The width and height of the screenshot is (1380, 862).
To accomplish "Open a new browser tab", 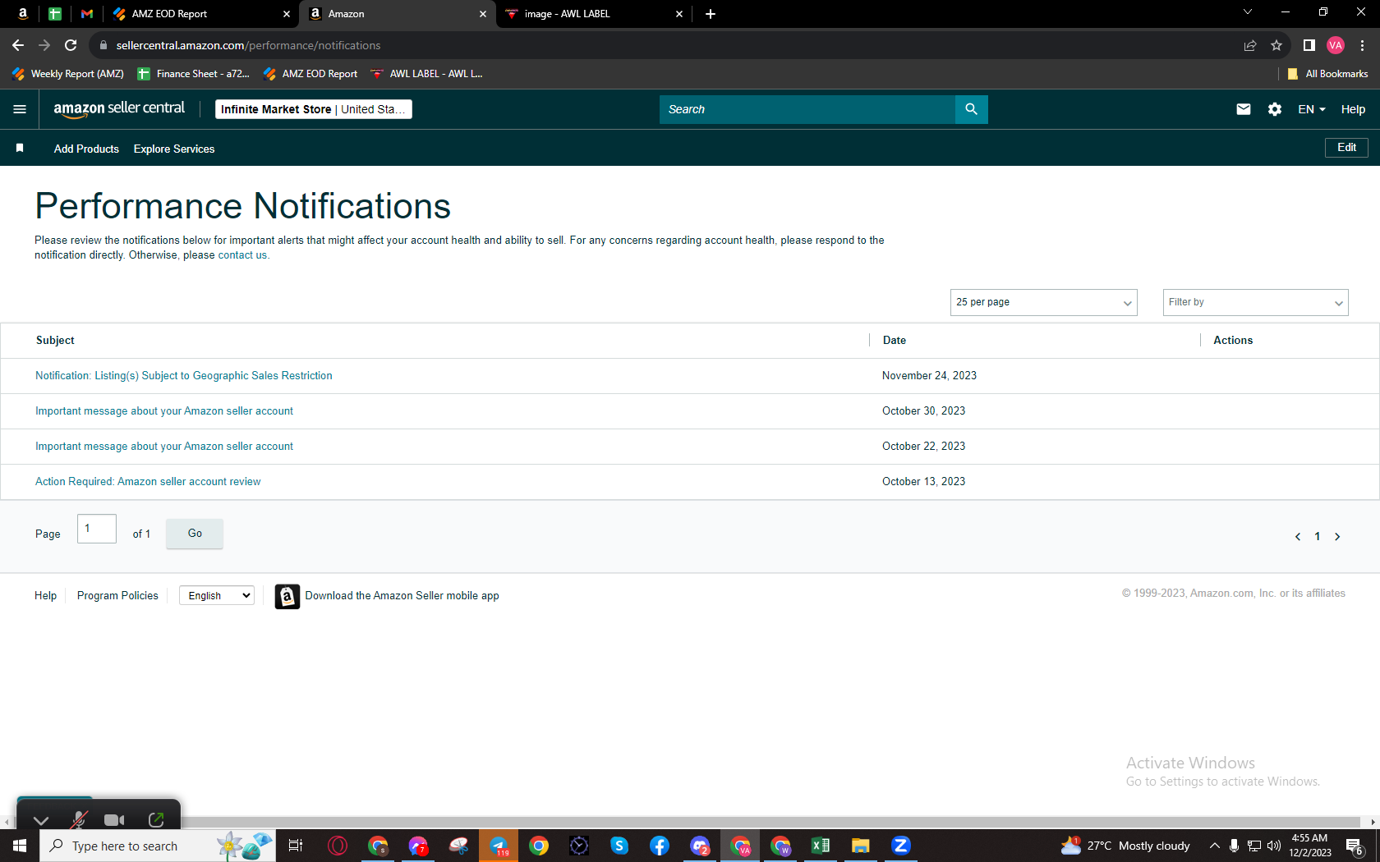I will pos(711,14).
